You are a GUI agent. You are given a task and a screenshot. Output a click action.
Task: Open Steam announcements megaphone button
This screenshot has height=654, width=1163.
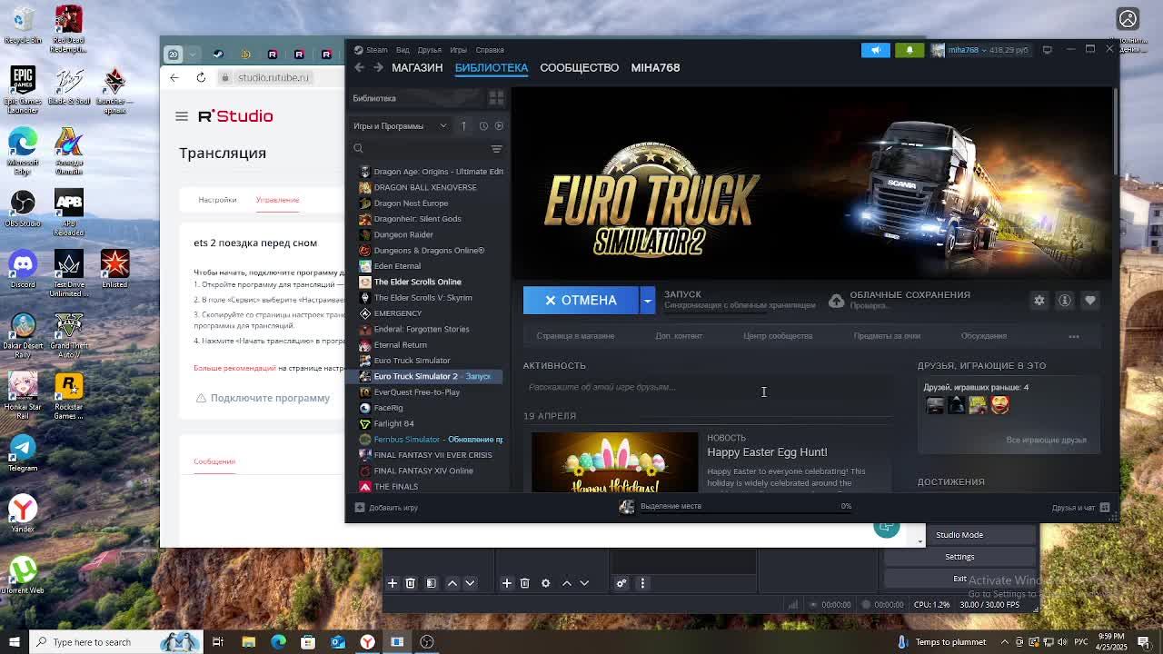pyautogui.click(x=876, y=50)
